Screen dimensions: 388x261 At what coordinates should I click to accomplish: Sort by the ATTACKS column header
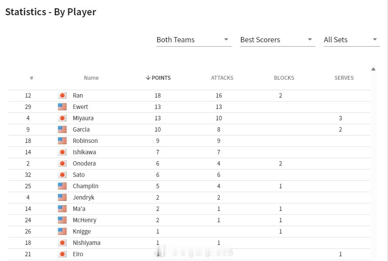pos(222,78)
